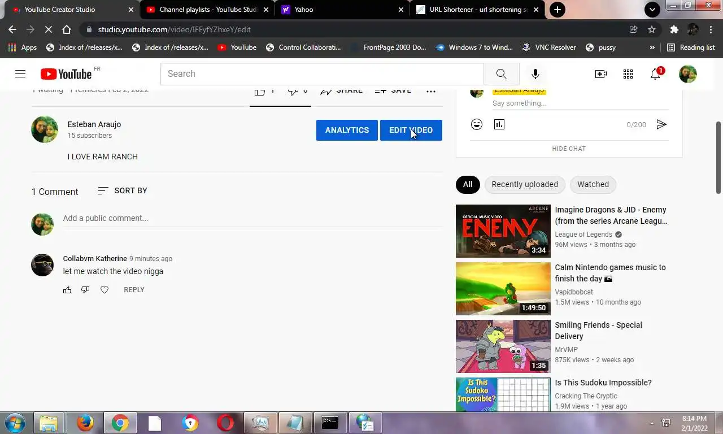Open Firefox from the taskbar
The height and width of the screenshot is (434, 723).
click(x=85, y=423)
